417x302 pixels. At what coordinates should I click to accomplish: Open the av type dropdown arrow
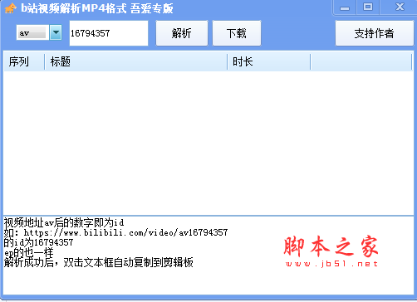click(56, 32)
